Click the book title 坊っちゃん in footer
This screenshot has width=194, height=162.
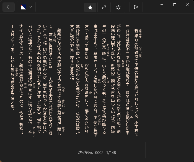[86, 153]
